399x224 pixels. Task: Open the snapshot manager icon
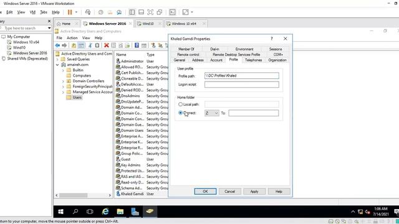click(x=119, y=12)
